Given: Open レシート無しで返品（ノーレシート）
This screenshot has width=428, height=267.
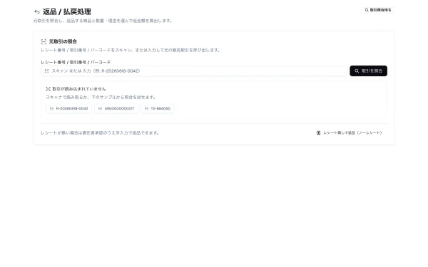Looking at the screenshot, I should click(350, 132).
